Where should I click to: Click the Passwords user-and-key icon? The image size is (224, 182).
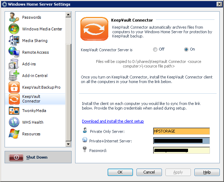coord(14,17)
